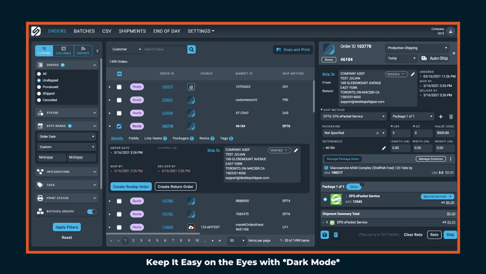The height and width of the screenshot is (274, 486).
Task: Save order with the floppy disk icon
Action: 325,235
